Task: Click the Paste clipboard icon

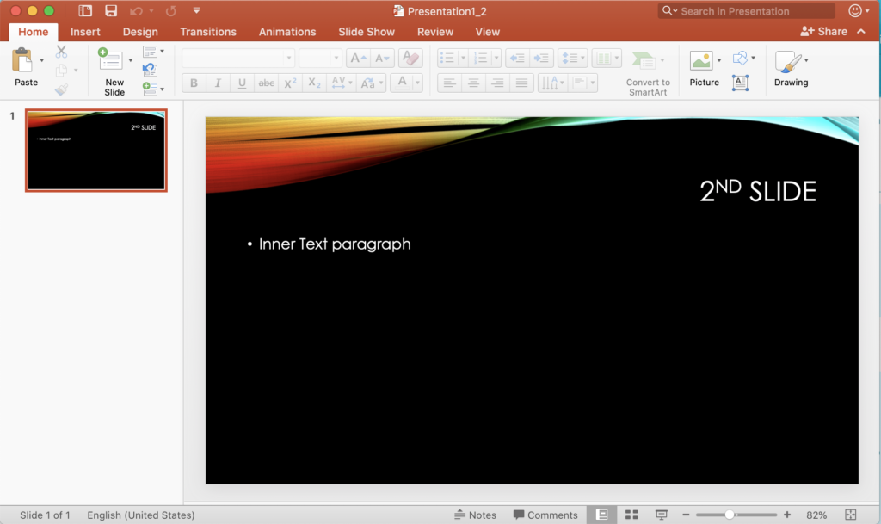Action: click(x=22, y=60)
